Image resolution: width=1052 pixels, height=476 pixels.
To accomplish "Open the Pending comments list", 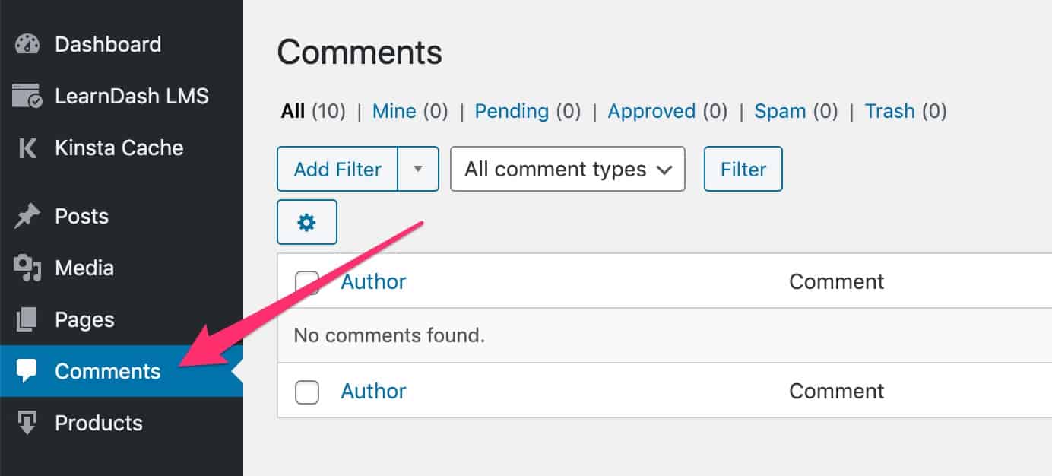I will pyautogui.click(x=512, y=111).
